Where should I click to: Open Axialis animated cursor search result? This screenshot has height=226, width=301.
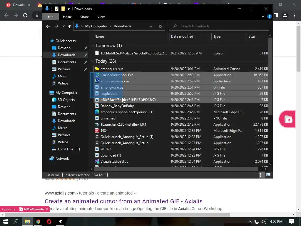[123, 201]
